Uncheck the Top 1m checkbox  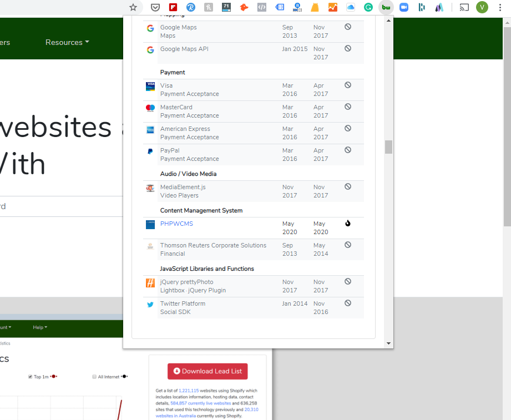click(30, 377)
